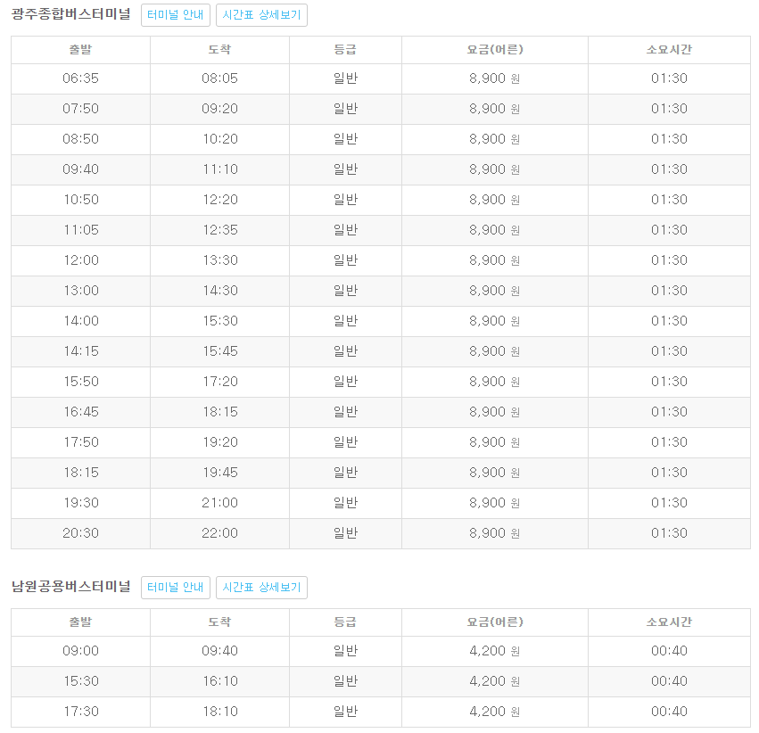Open 터미널 안내 for 광주종합버스터미널
This screenshot has height=733, width=759.
click(175, 15)
